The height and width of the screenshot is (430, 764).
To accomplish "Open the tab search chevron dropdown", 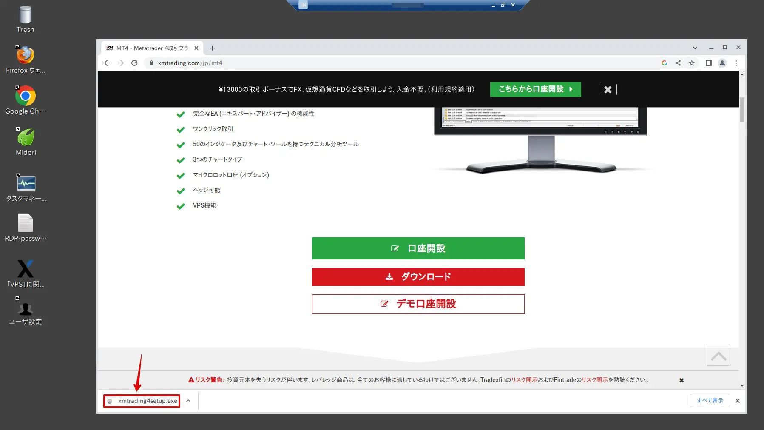I will click(x=695, y=48).
